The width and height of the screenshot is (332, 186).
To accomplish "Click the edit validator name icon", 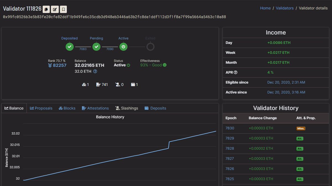I will (55, 9).
